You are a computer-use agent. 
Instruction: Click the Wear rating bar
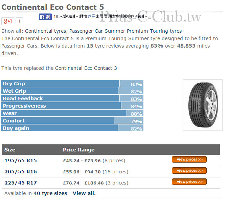(72, 113)
